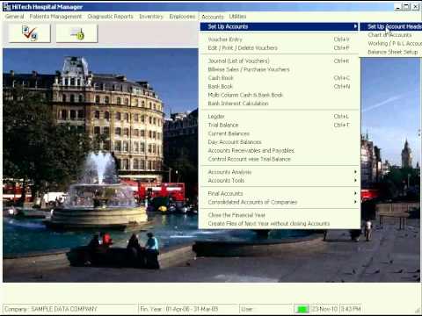
Task: Expand the Accounts Tools submenu
Action: tap(280, 181)
